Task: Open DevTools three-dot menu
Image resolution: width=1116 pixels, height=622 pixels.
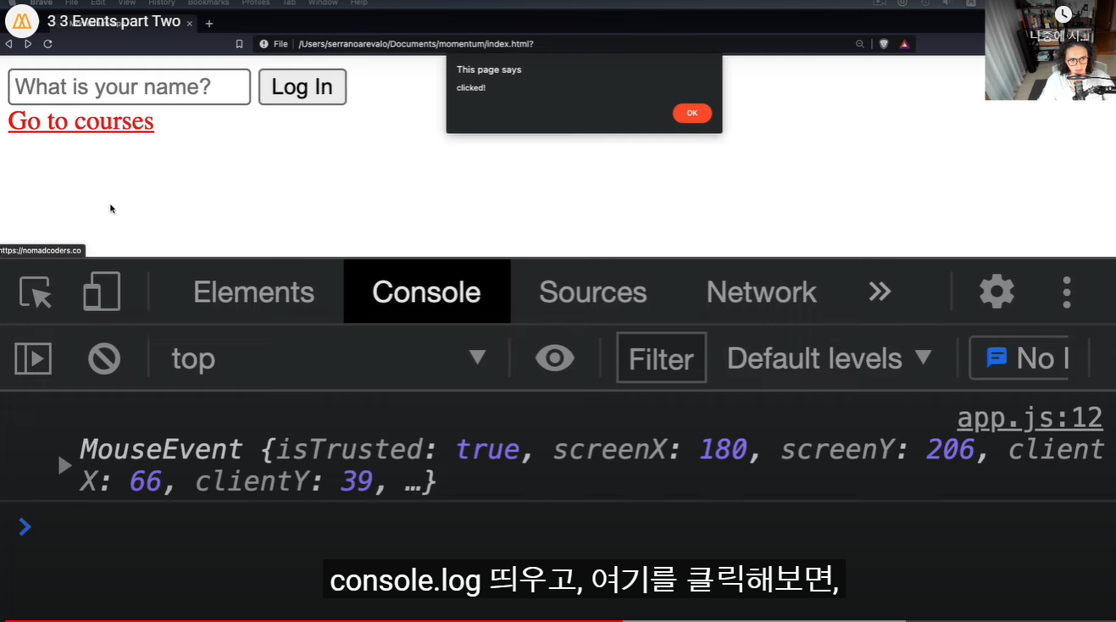Action: [x=1067, y=292]
